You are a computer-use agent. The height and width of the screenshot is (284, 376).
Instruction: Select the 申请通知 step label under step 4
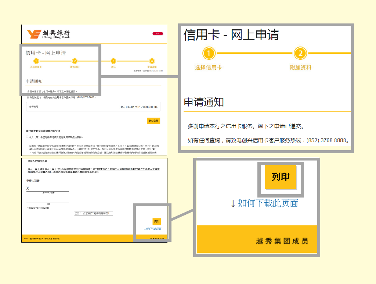152,67
